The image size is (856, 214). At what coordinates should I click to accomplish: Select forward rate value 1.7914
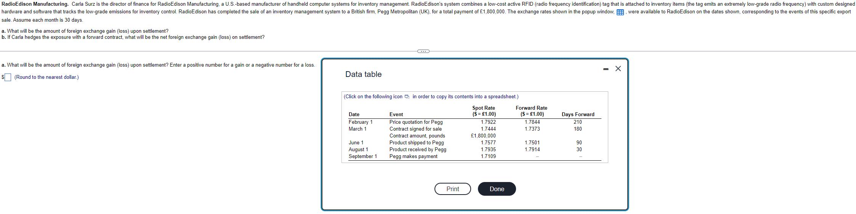532,150
